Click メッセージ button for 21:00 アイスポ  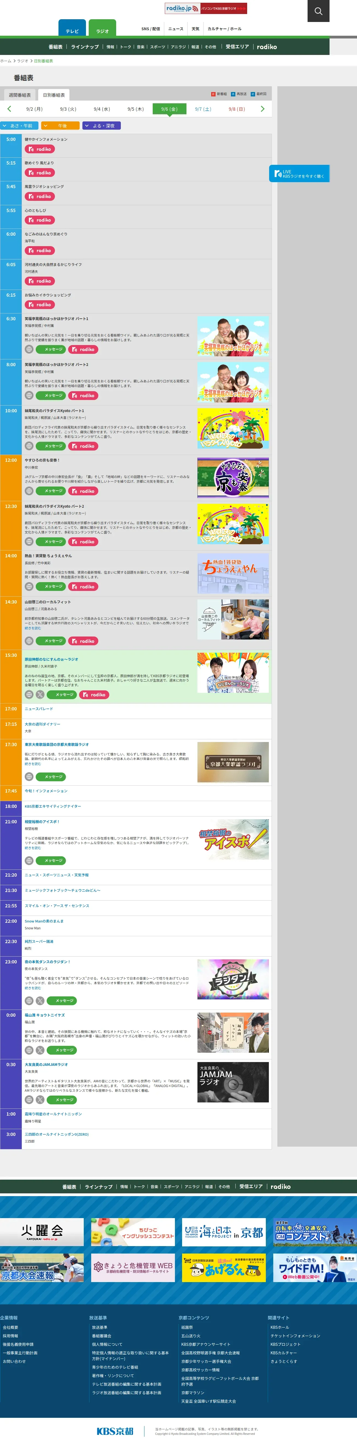click(x=51, y=860)
